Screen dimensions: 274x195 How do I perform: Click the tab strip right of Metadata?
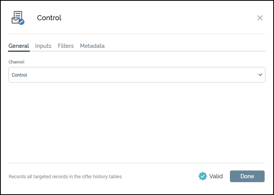(x=183, y=46)
